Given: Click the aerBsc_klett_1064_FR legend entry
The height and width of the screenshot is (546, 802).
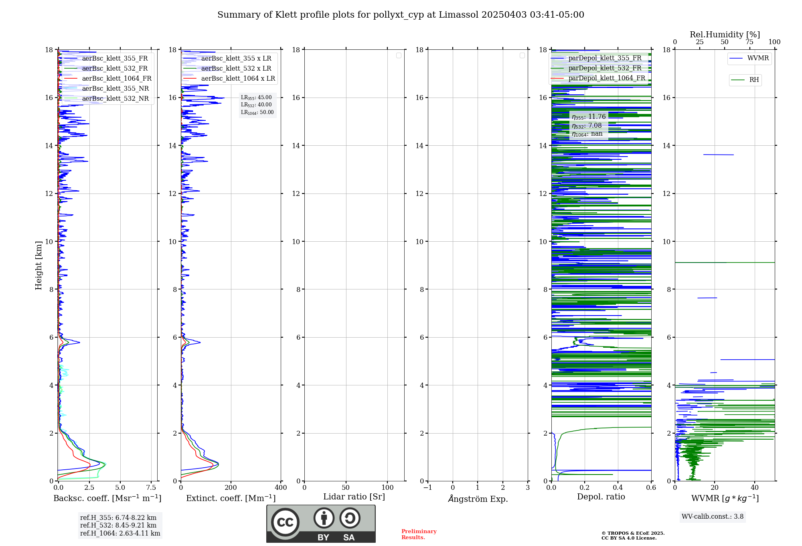Looking at the screenshot, I should [x=117, y=79].
